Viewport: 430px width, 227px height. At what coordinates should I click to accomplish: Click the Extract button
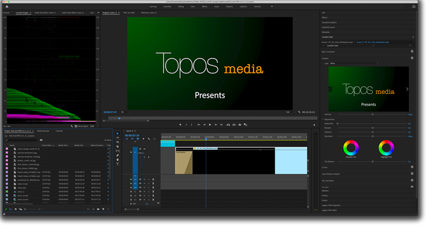point(234,125)
